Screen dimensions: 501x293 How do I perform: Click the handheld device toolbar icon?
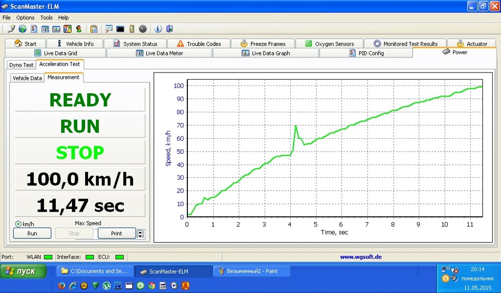(132, 29)
